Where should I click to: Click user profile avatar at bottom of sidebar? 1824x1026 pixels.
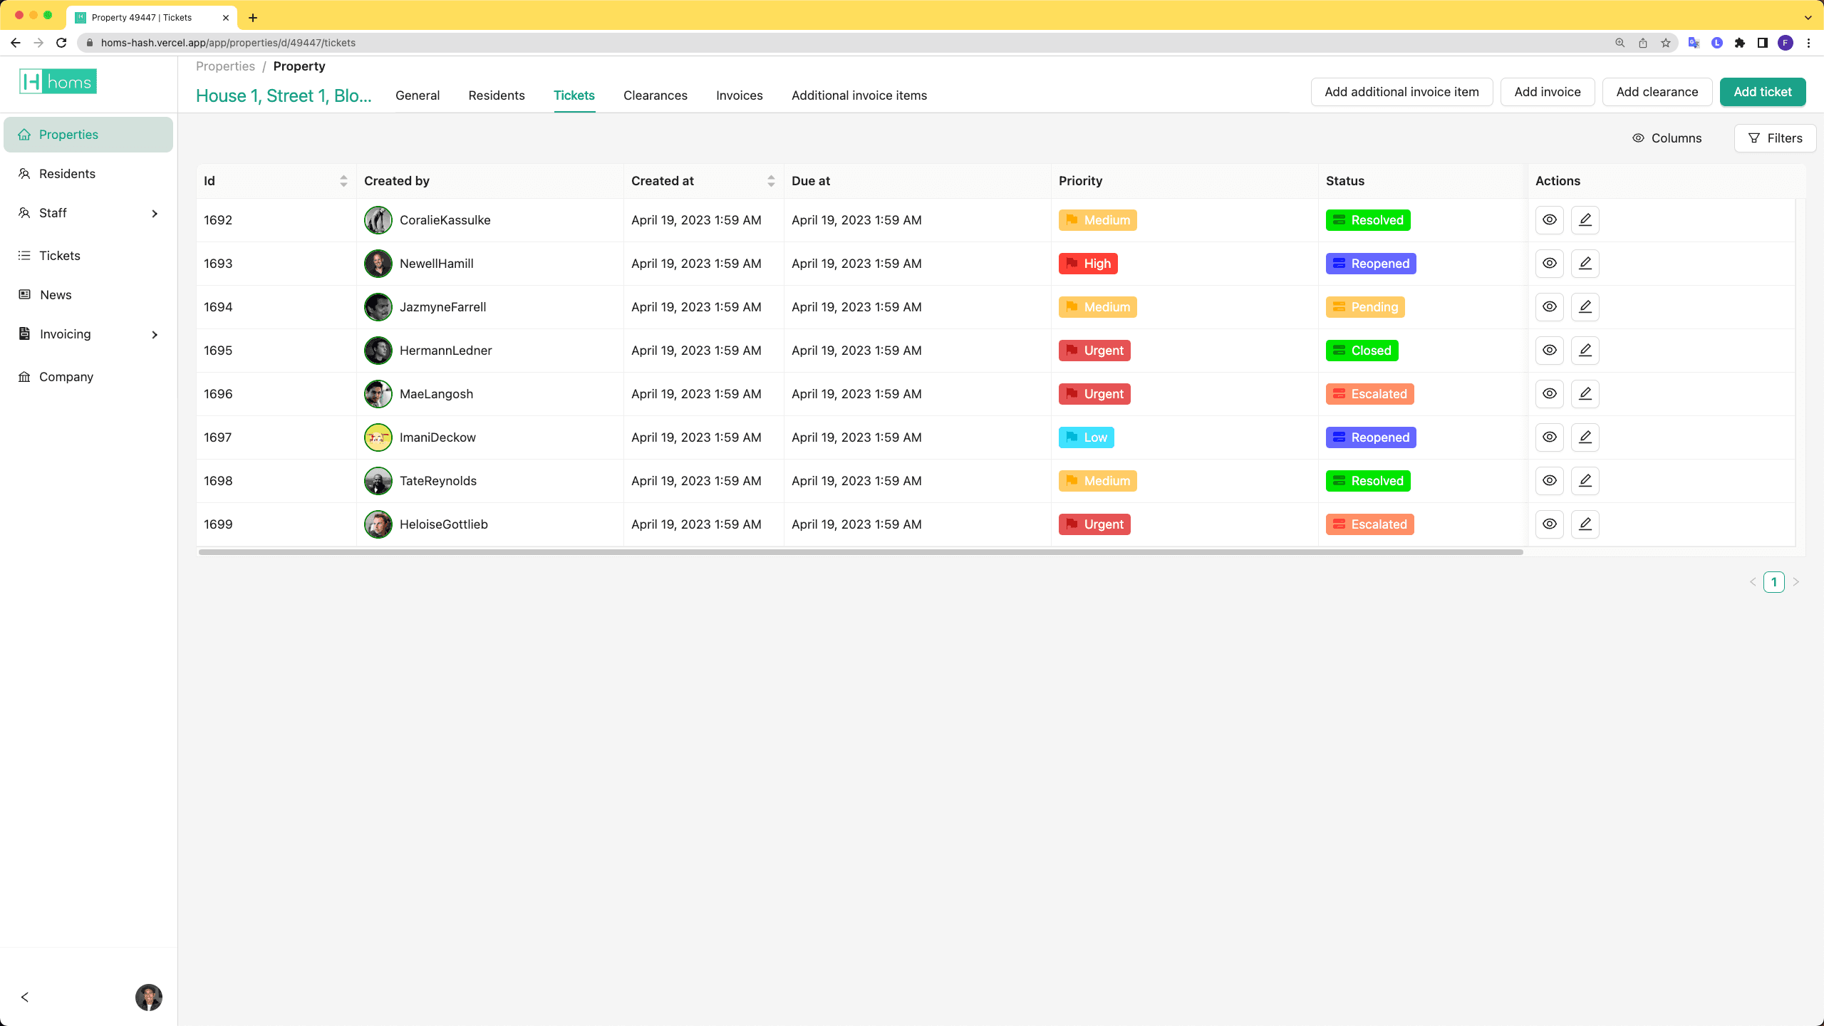coord(148,997)
